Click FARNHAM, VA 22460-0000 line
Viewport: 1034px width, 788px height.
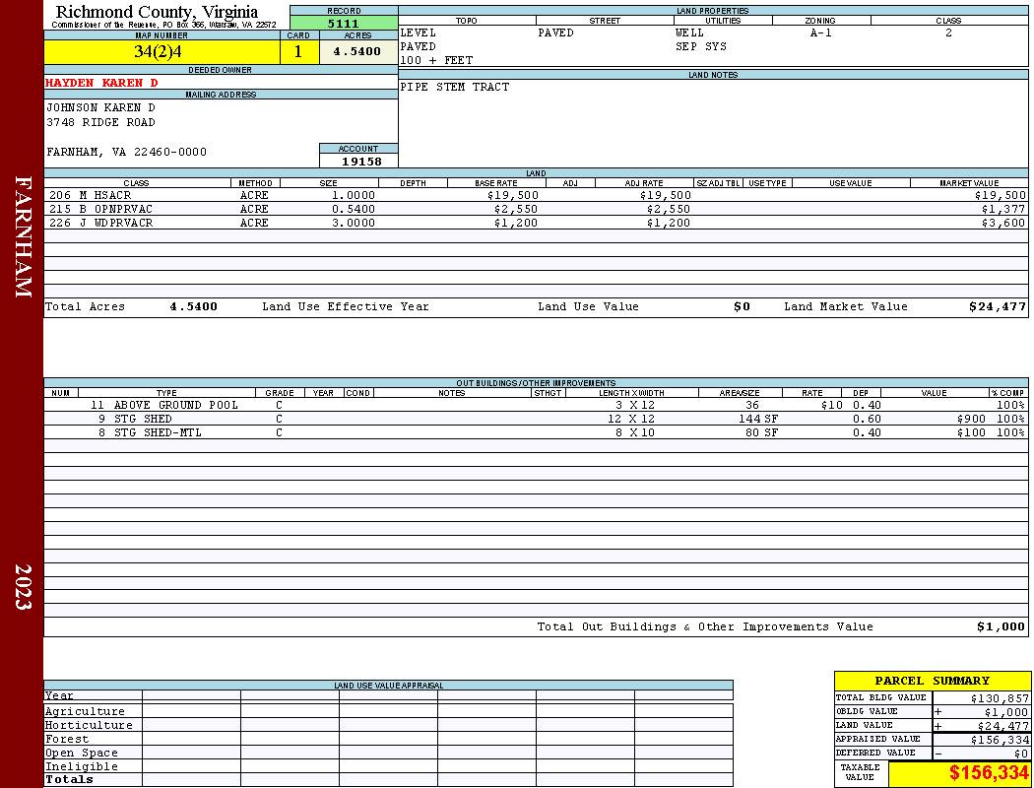point(127,152)
